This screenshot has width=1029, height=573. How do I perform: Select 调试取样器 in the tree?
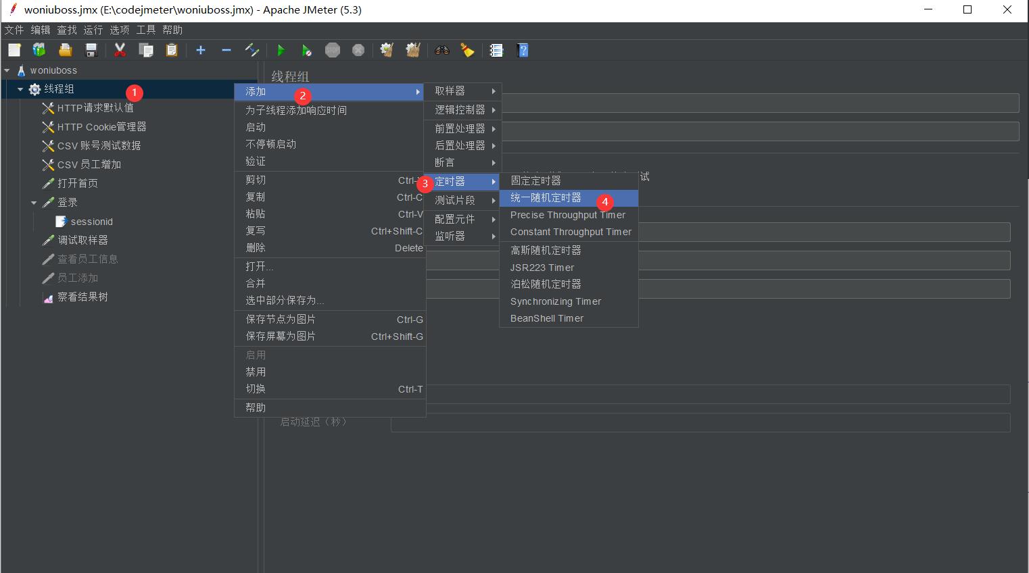82,241
